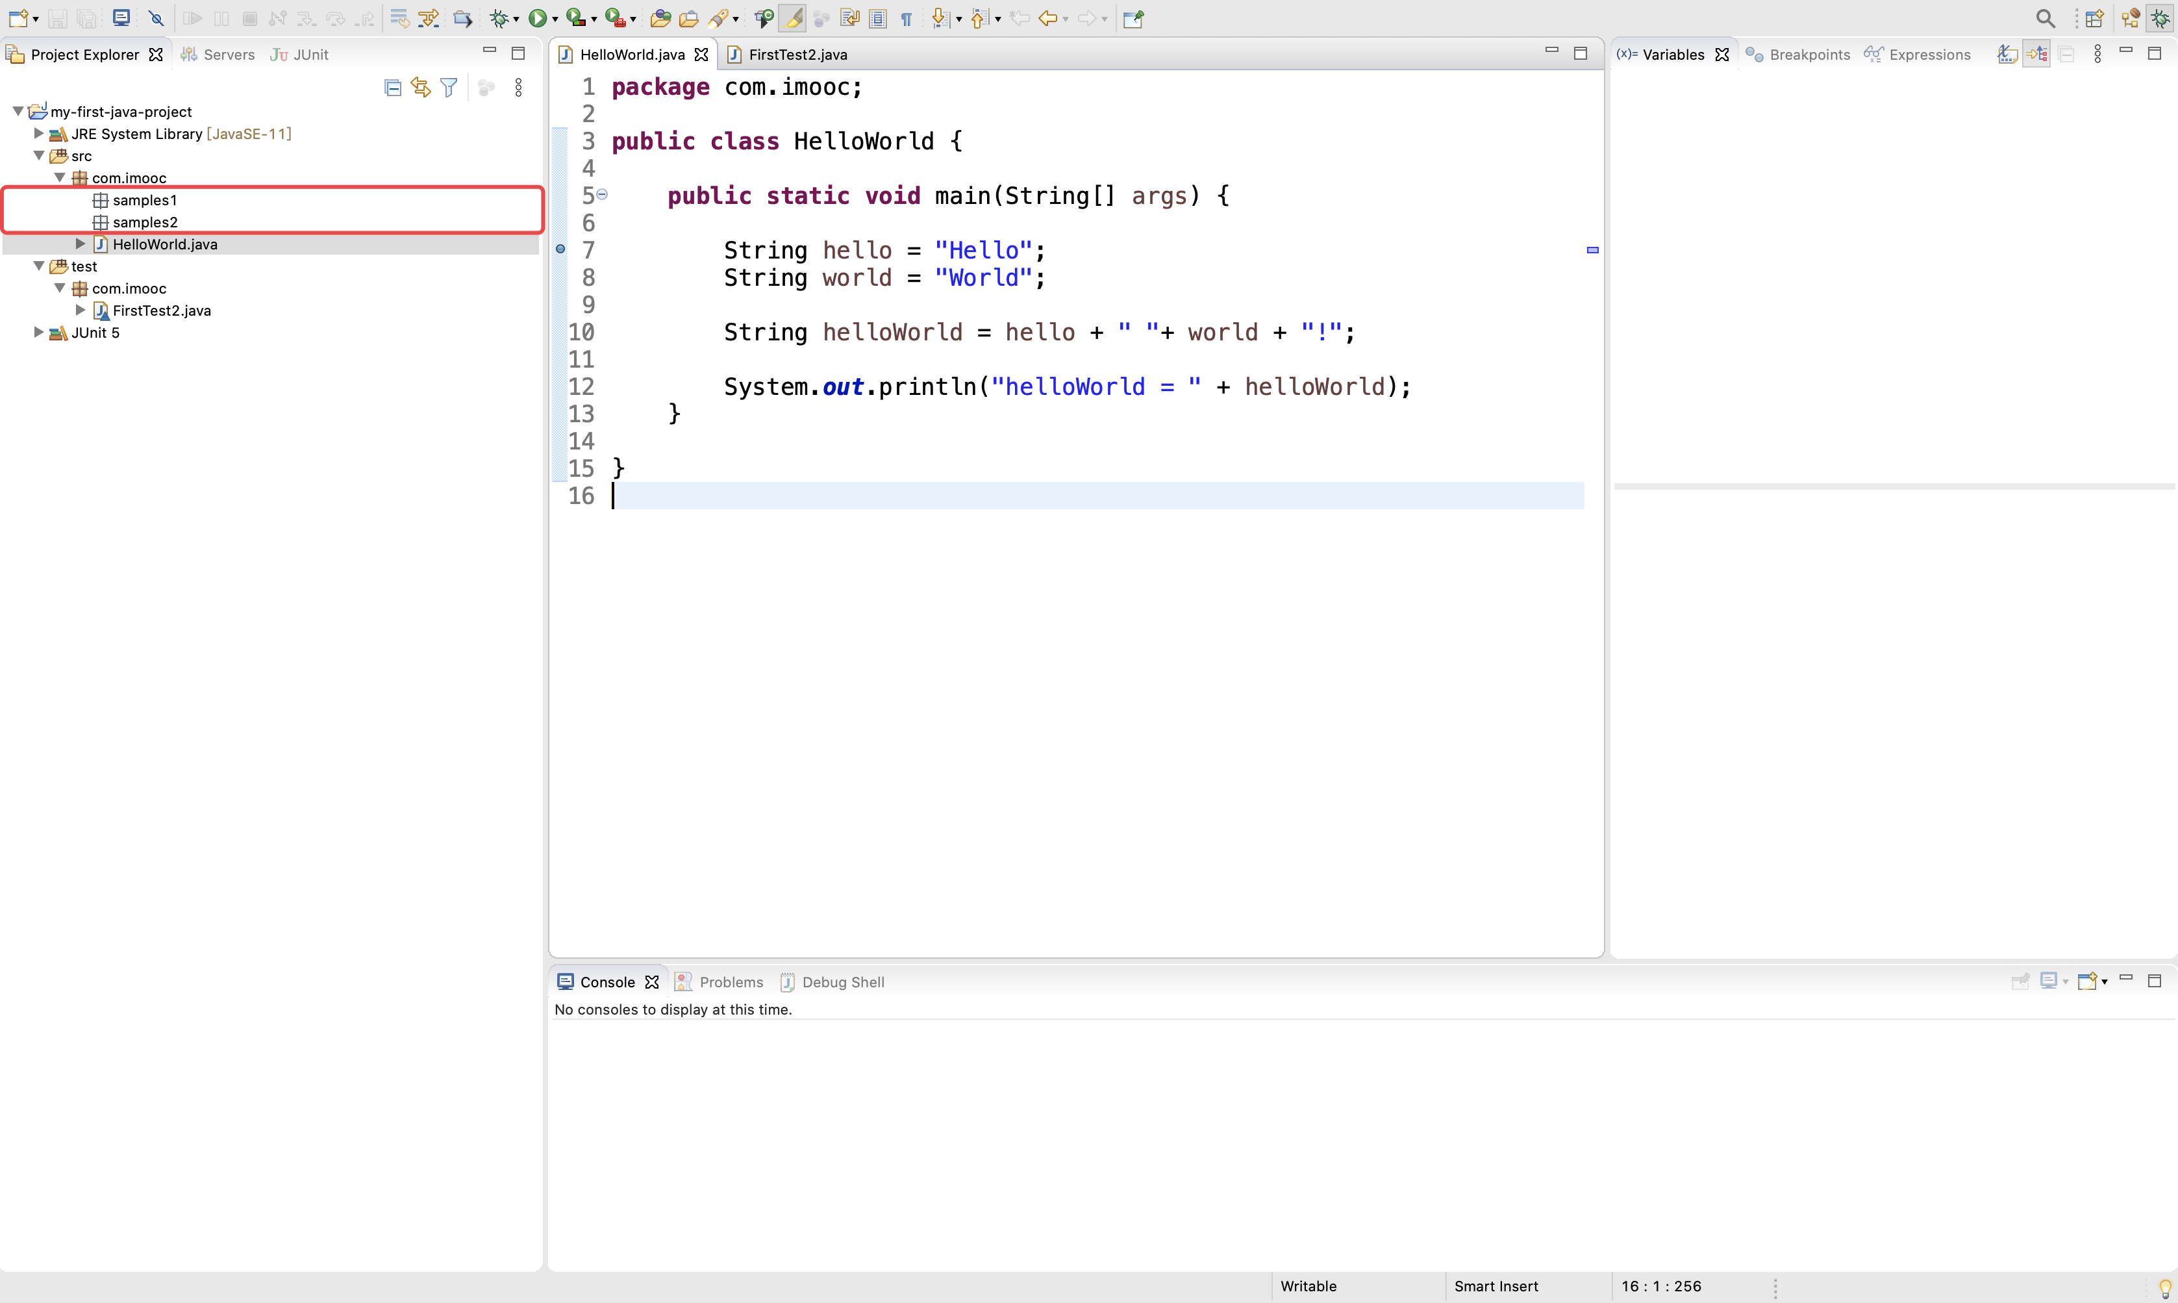Open the dropdown beside New icon
Screen dimensions: 2178x1303
(35, 19)
